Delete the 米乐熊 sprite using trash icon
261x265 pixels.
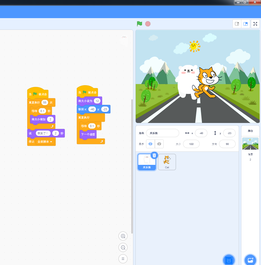[x=154, y=155]
